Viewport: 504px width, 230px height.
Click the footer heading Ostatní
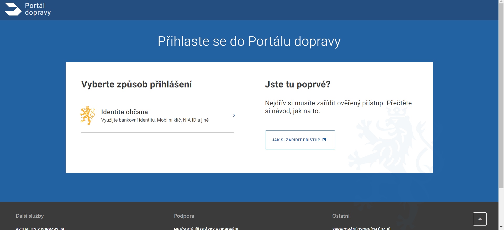(x=341, y=216)
